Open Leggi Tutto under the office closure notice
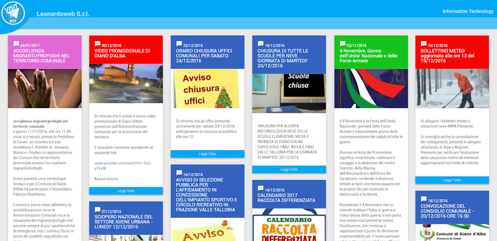Viewport: 497px width, 241px height. (x=207, y=154)
